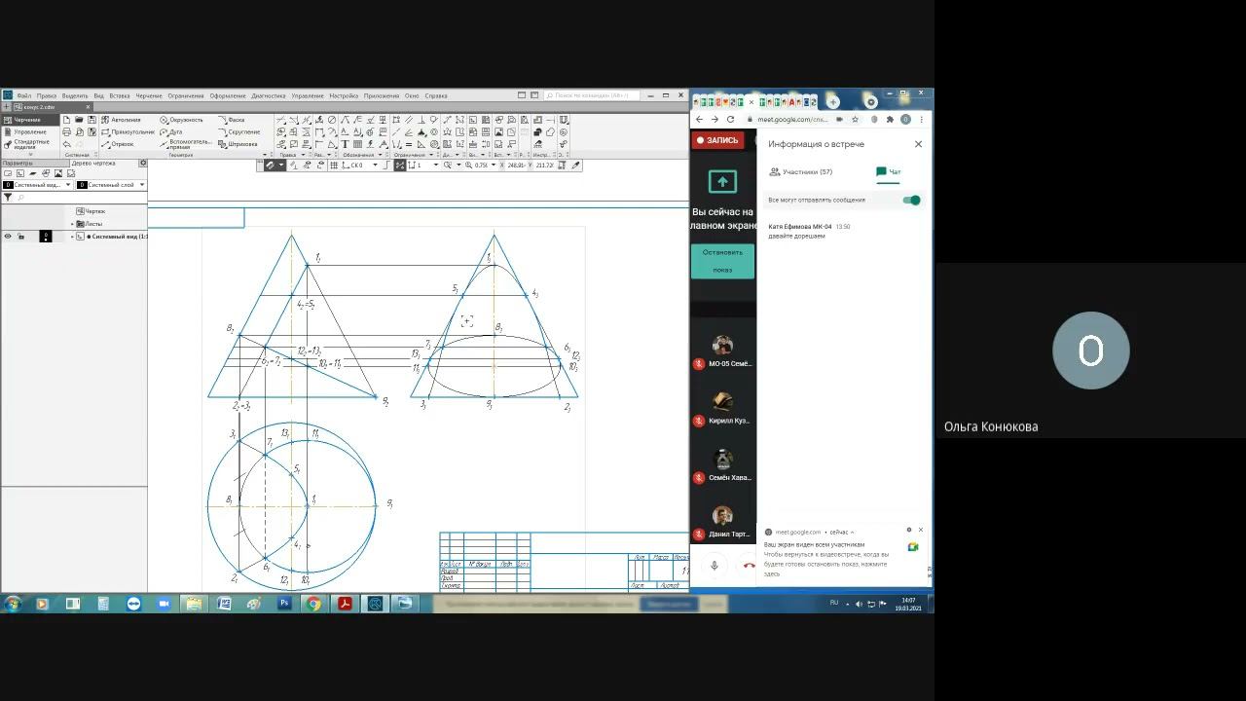Click the zoom magnifier icon beside 0.75 scale

coord(469,166)
